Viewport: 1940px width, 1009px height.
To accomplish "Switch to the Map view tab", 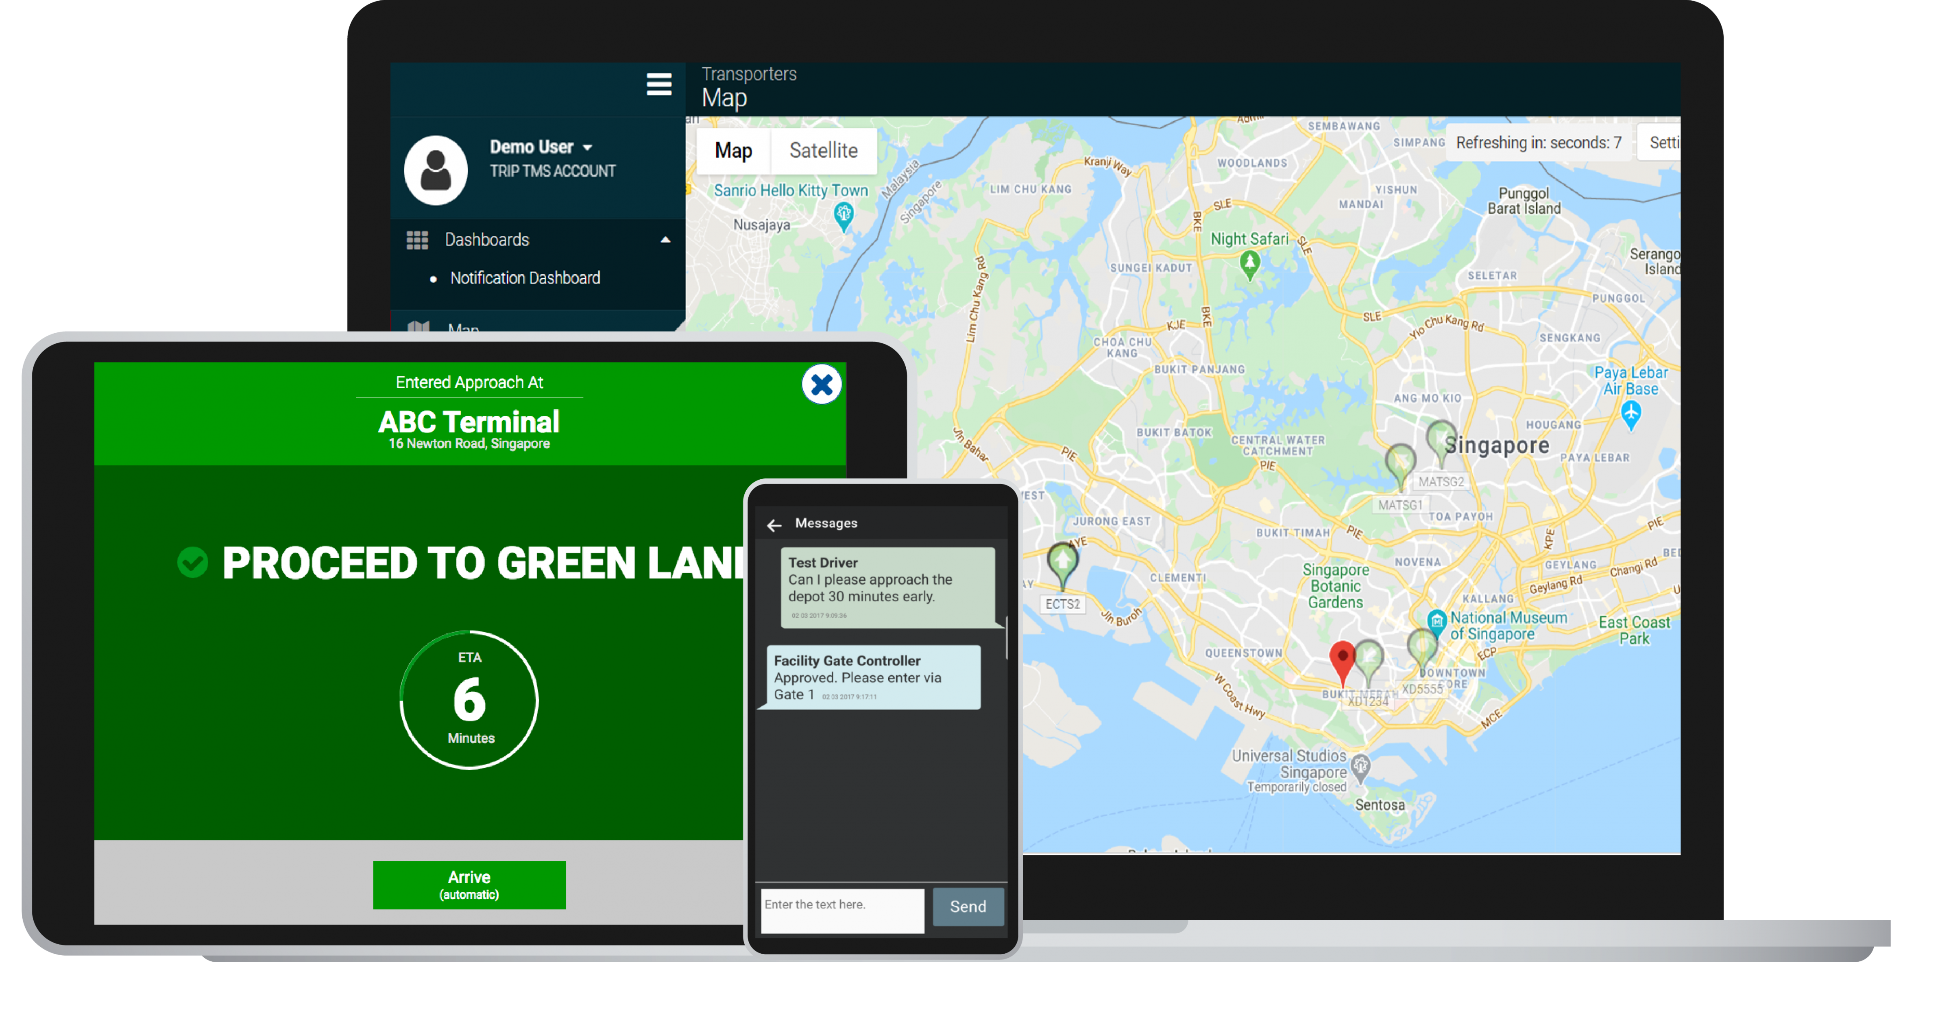I will pyautogui.click(x=733, y=151).
